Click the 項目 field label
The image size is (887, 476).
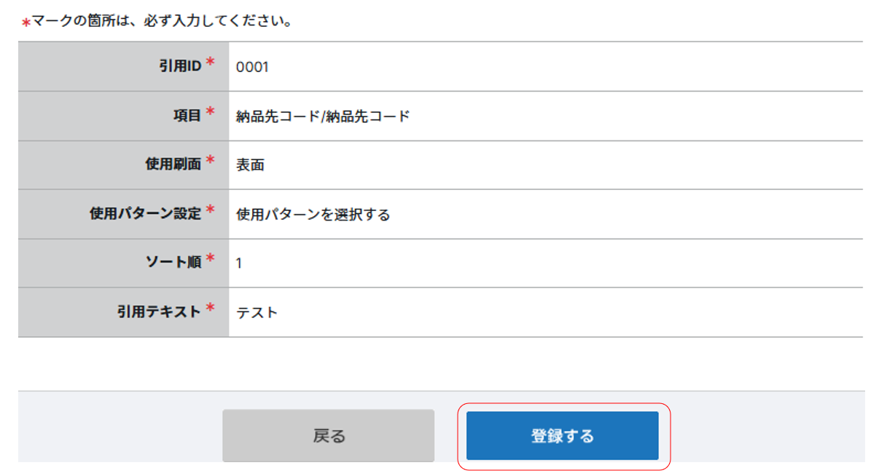point(188,115)
